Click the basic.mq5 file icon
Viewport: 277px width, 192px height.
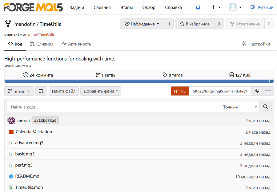[11, 154]
